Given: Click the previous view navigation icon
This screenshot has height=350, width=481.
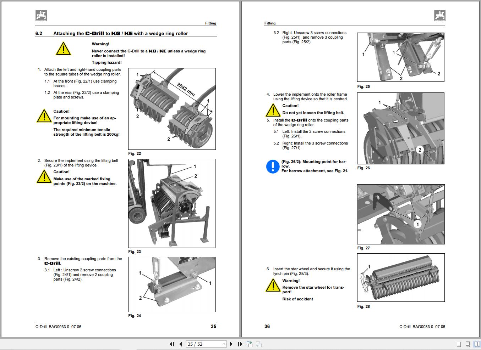Looking at the screenshot, I should coord(250,344).
